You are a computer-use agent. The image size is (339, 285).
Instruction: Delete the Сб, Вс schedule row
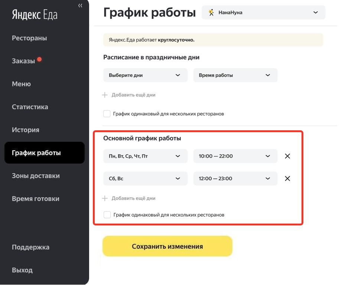tap(287, 178)
